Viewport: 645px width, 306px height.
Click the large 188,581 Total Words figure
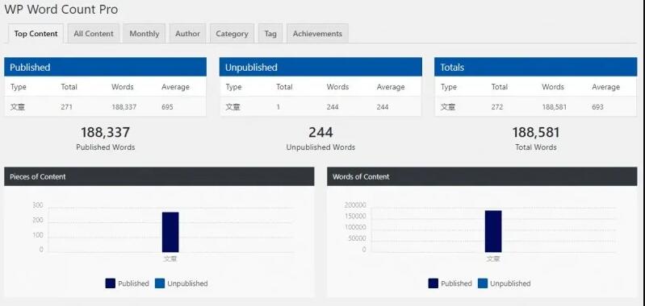coord(535,133)
